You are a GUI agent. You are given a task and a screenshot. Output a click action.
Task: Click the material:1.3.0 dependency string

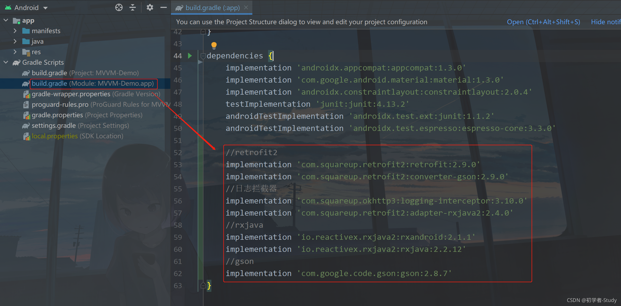(400, 80)
